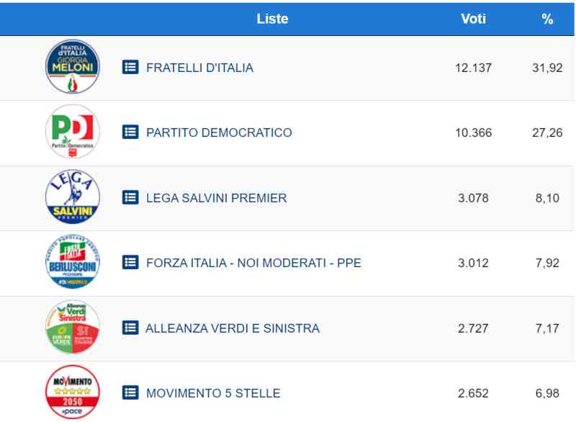Image resolution: width=576 pixels, height=422 pixels.
Task: Expand list icon next to Lega Salvini Premier
Action: [x=130, y=198]
